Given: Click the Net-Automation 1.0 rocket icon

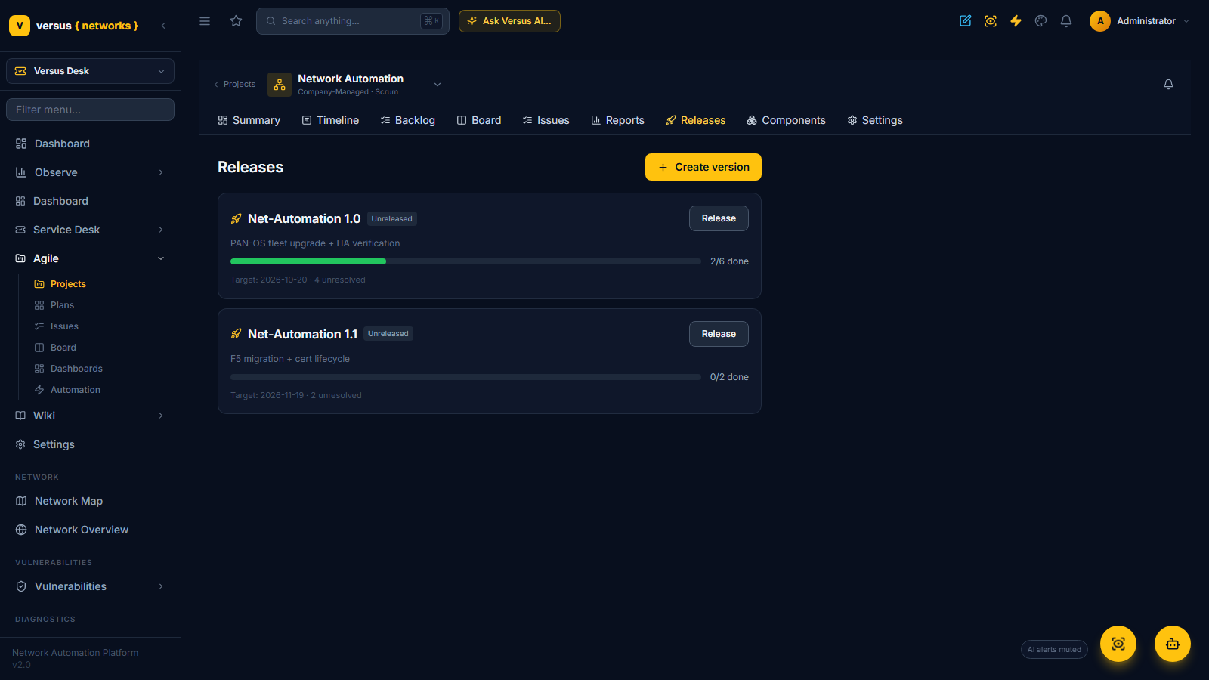Looking at the screenshot, I should (x=237, y=219).
